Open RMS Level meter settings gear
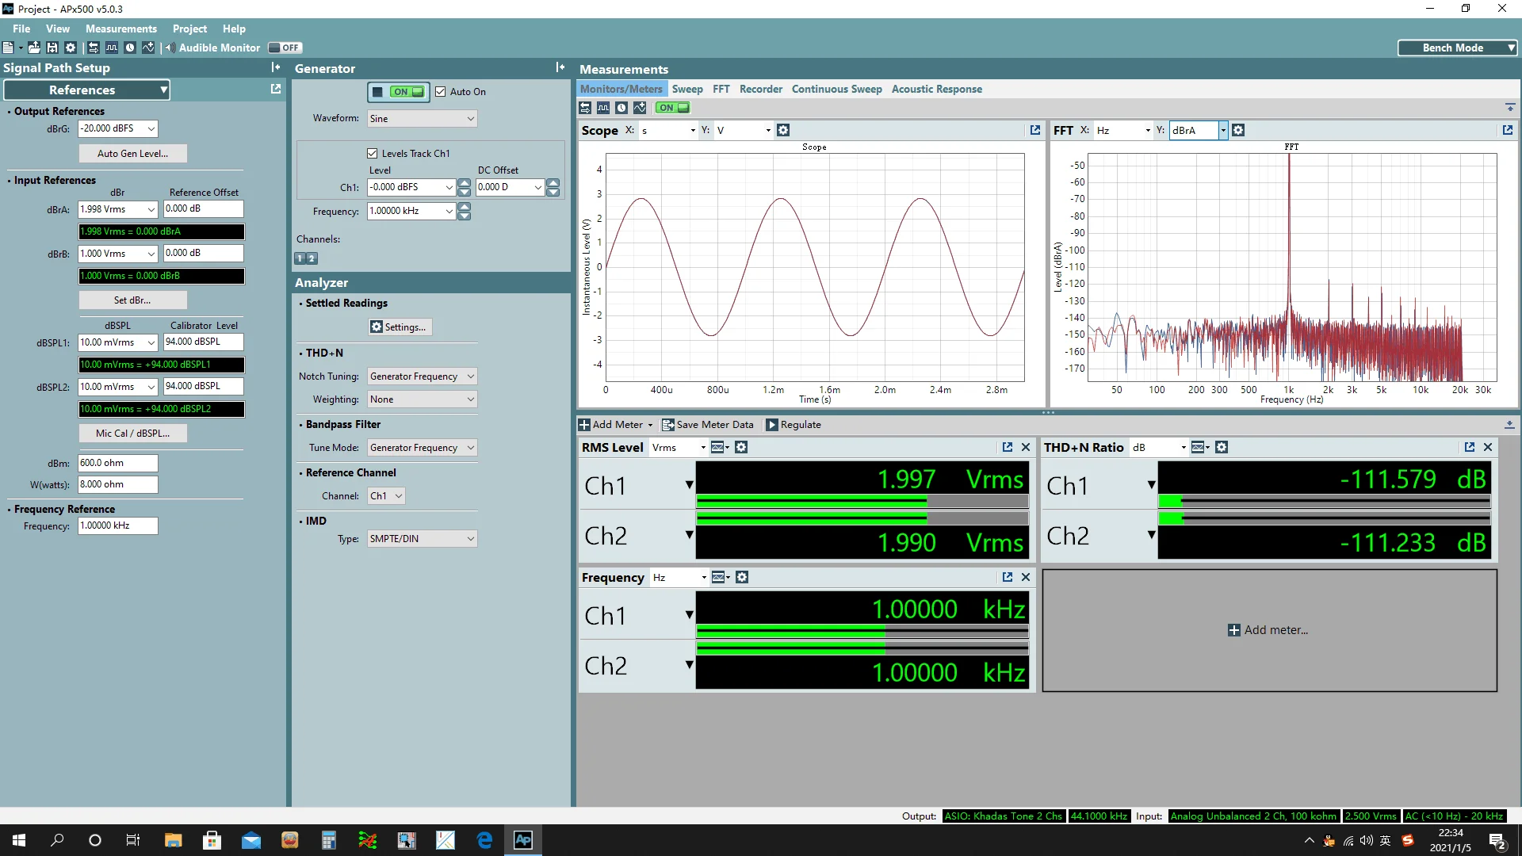The image size is (1522, 856). click(x=741, y=448)
